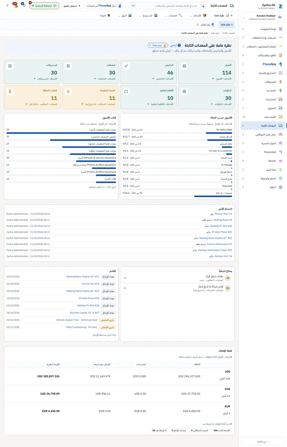Click the المشاريع والمهام checkbox icon
This screenshot has width=287, height=447.
tap(280, 73)
